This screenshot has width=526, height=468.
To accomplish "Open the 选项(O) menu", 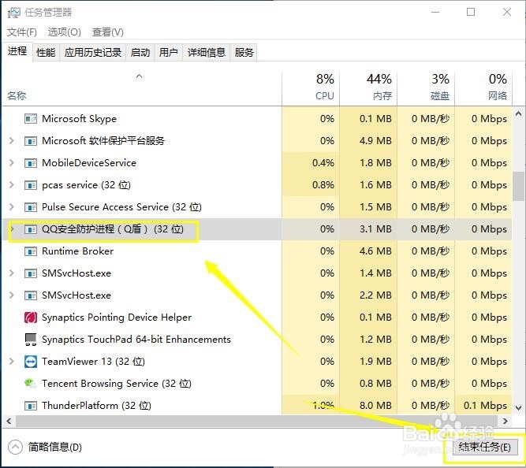I will [x=65, y=32].
